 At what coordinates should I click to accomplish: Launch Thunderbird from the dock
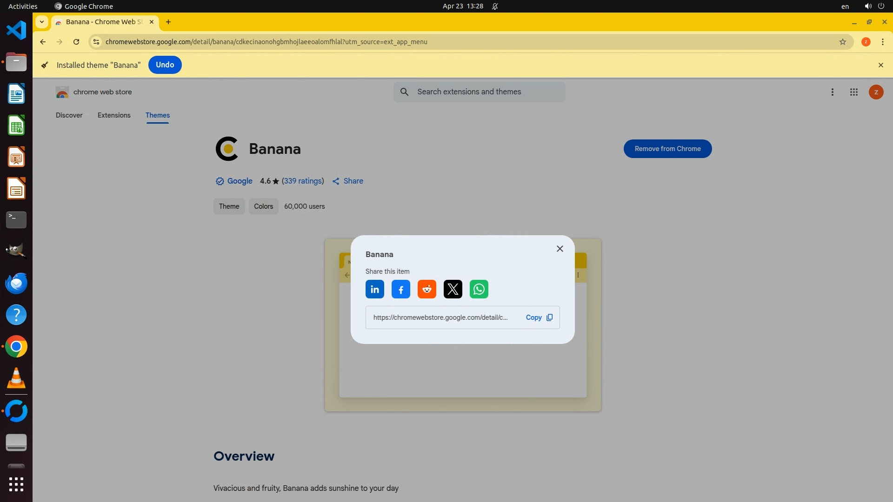(x=16, y=283)
